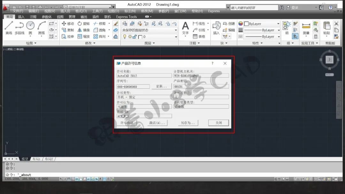
Task: Click the dialog help question mark
Action: pos(212,63)
